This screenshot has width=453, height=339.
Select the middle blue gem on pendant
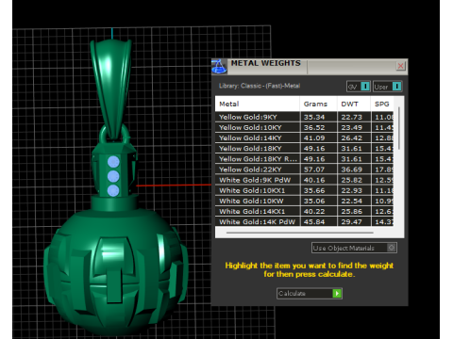tap(113, 176)
